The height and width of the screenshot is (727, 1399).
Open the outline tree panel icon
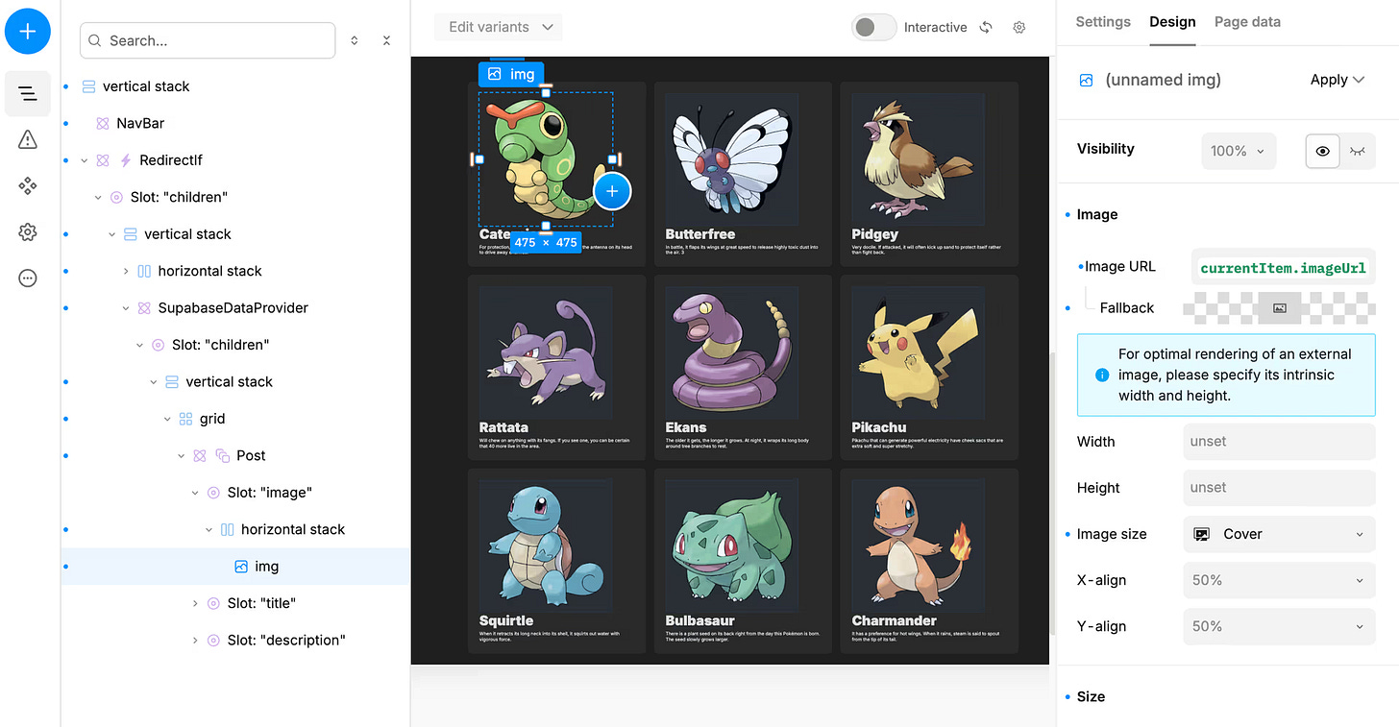(28, 93)
